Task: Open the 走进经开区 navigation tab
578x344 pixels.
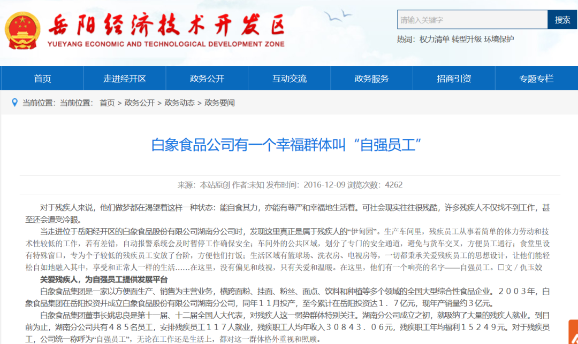Action: click(125, 79)
